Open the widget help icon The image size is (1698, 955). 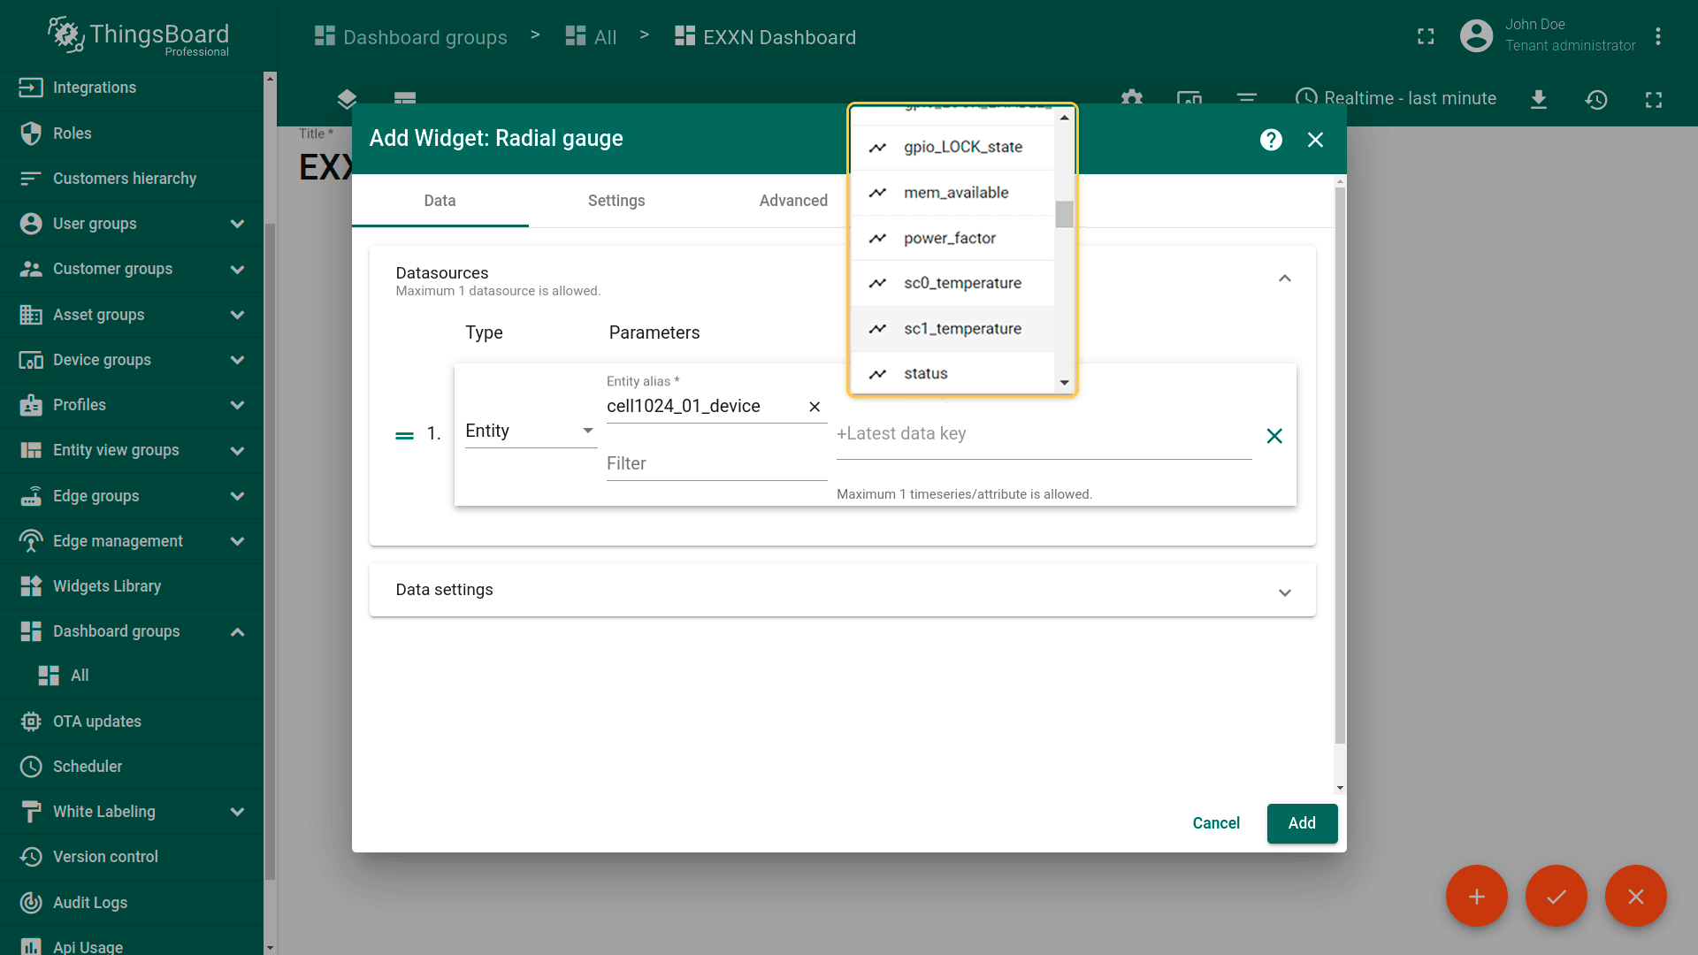(x=1271, y=140)
